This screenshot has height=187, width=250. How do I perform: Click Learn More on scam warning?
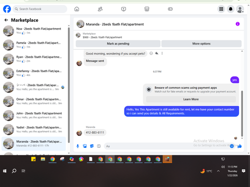(191, 99)
